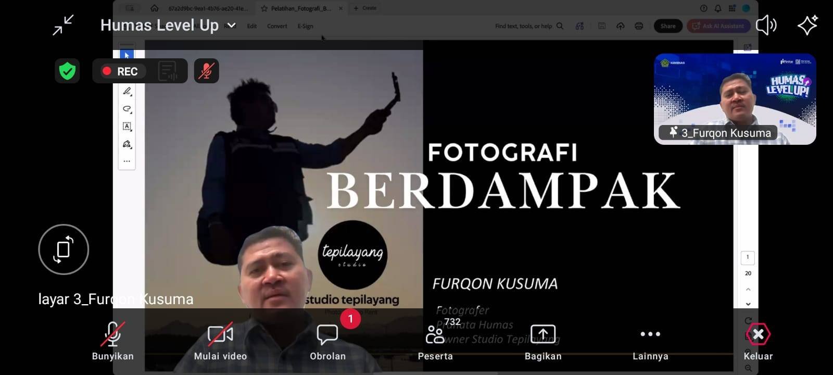This screenshot has height=375, width=833.
Task: Start camera with Mulai video
Action: [x=220, y=342]
